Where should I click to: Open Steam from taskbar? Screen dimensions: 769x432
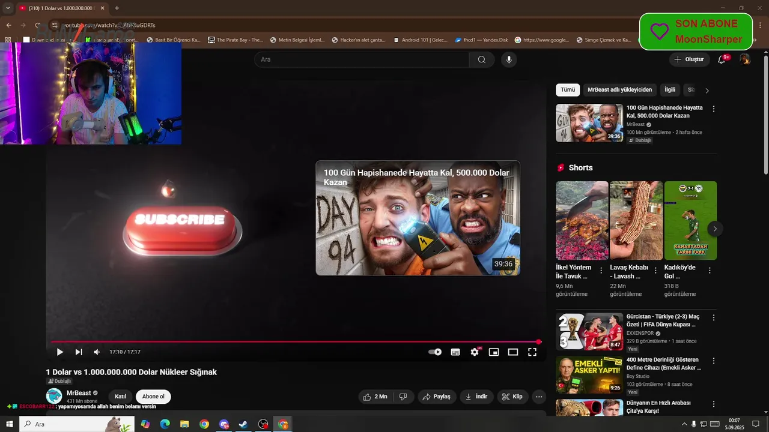pos(243,424)
